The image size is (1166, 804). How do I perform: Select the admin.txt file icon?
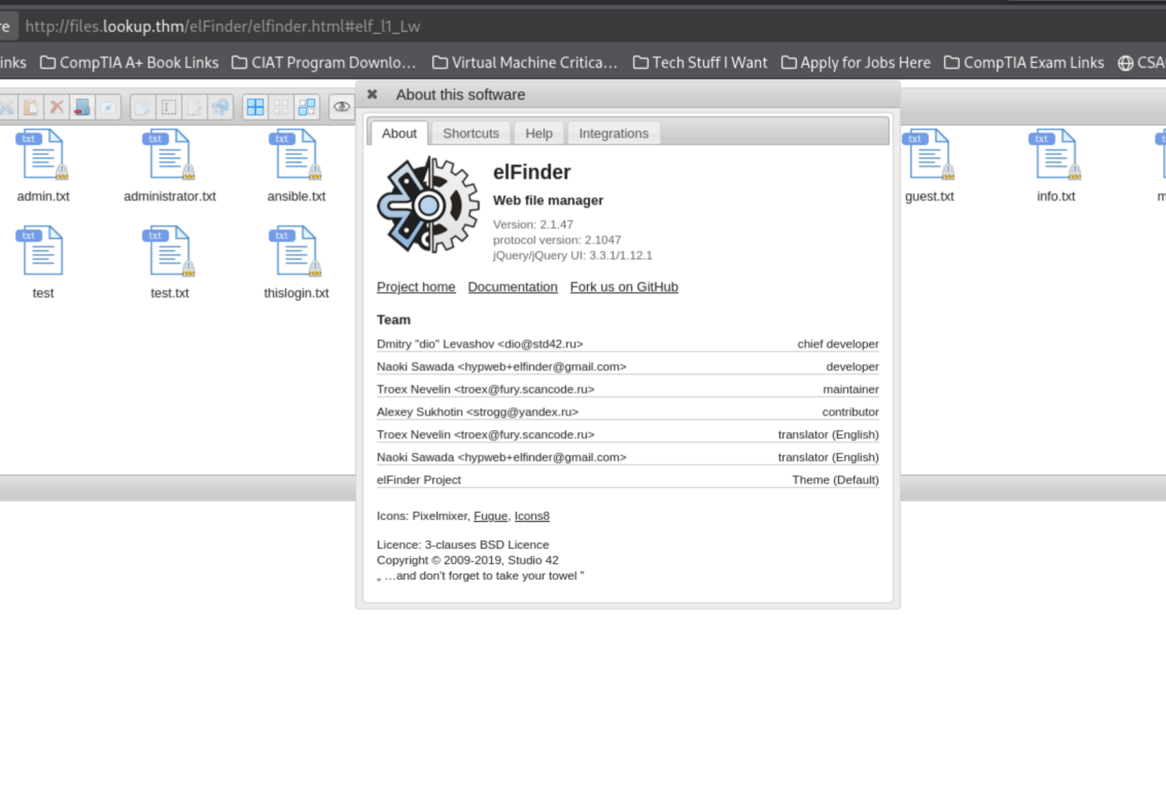coord(43,155)
